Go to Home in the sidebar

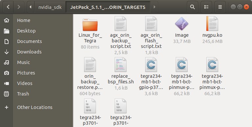(24, 20)
